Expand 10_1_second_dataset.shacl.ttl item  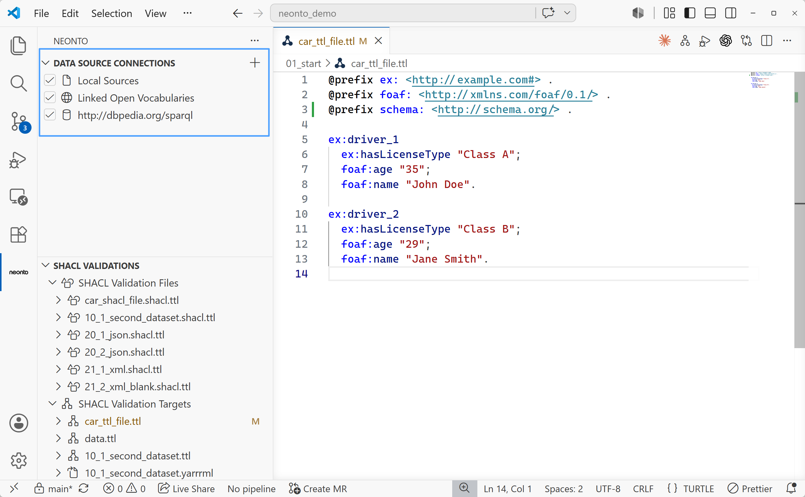click(58, 317)
